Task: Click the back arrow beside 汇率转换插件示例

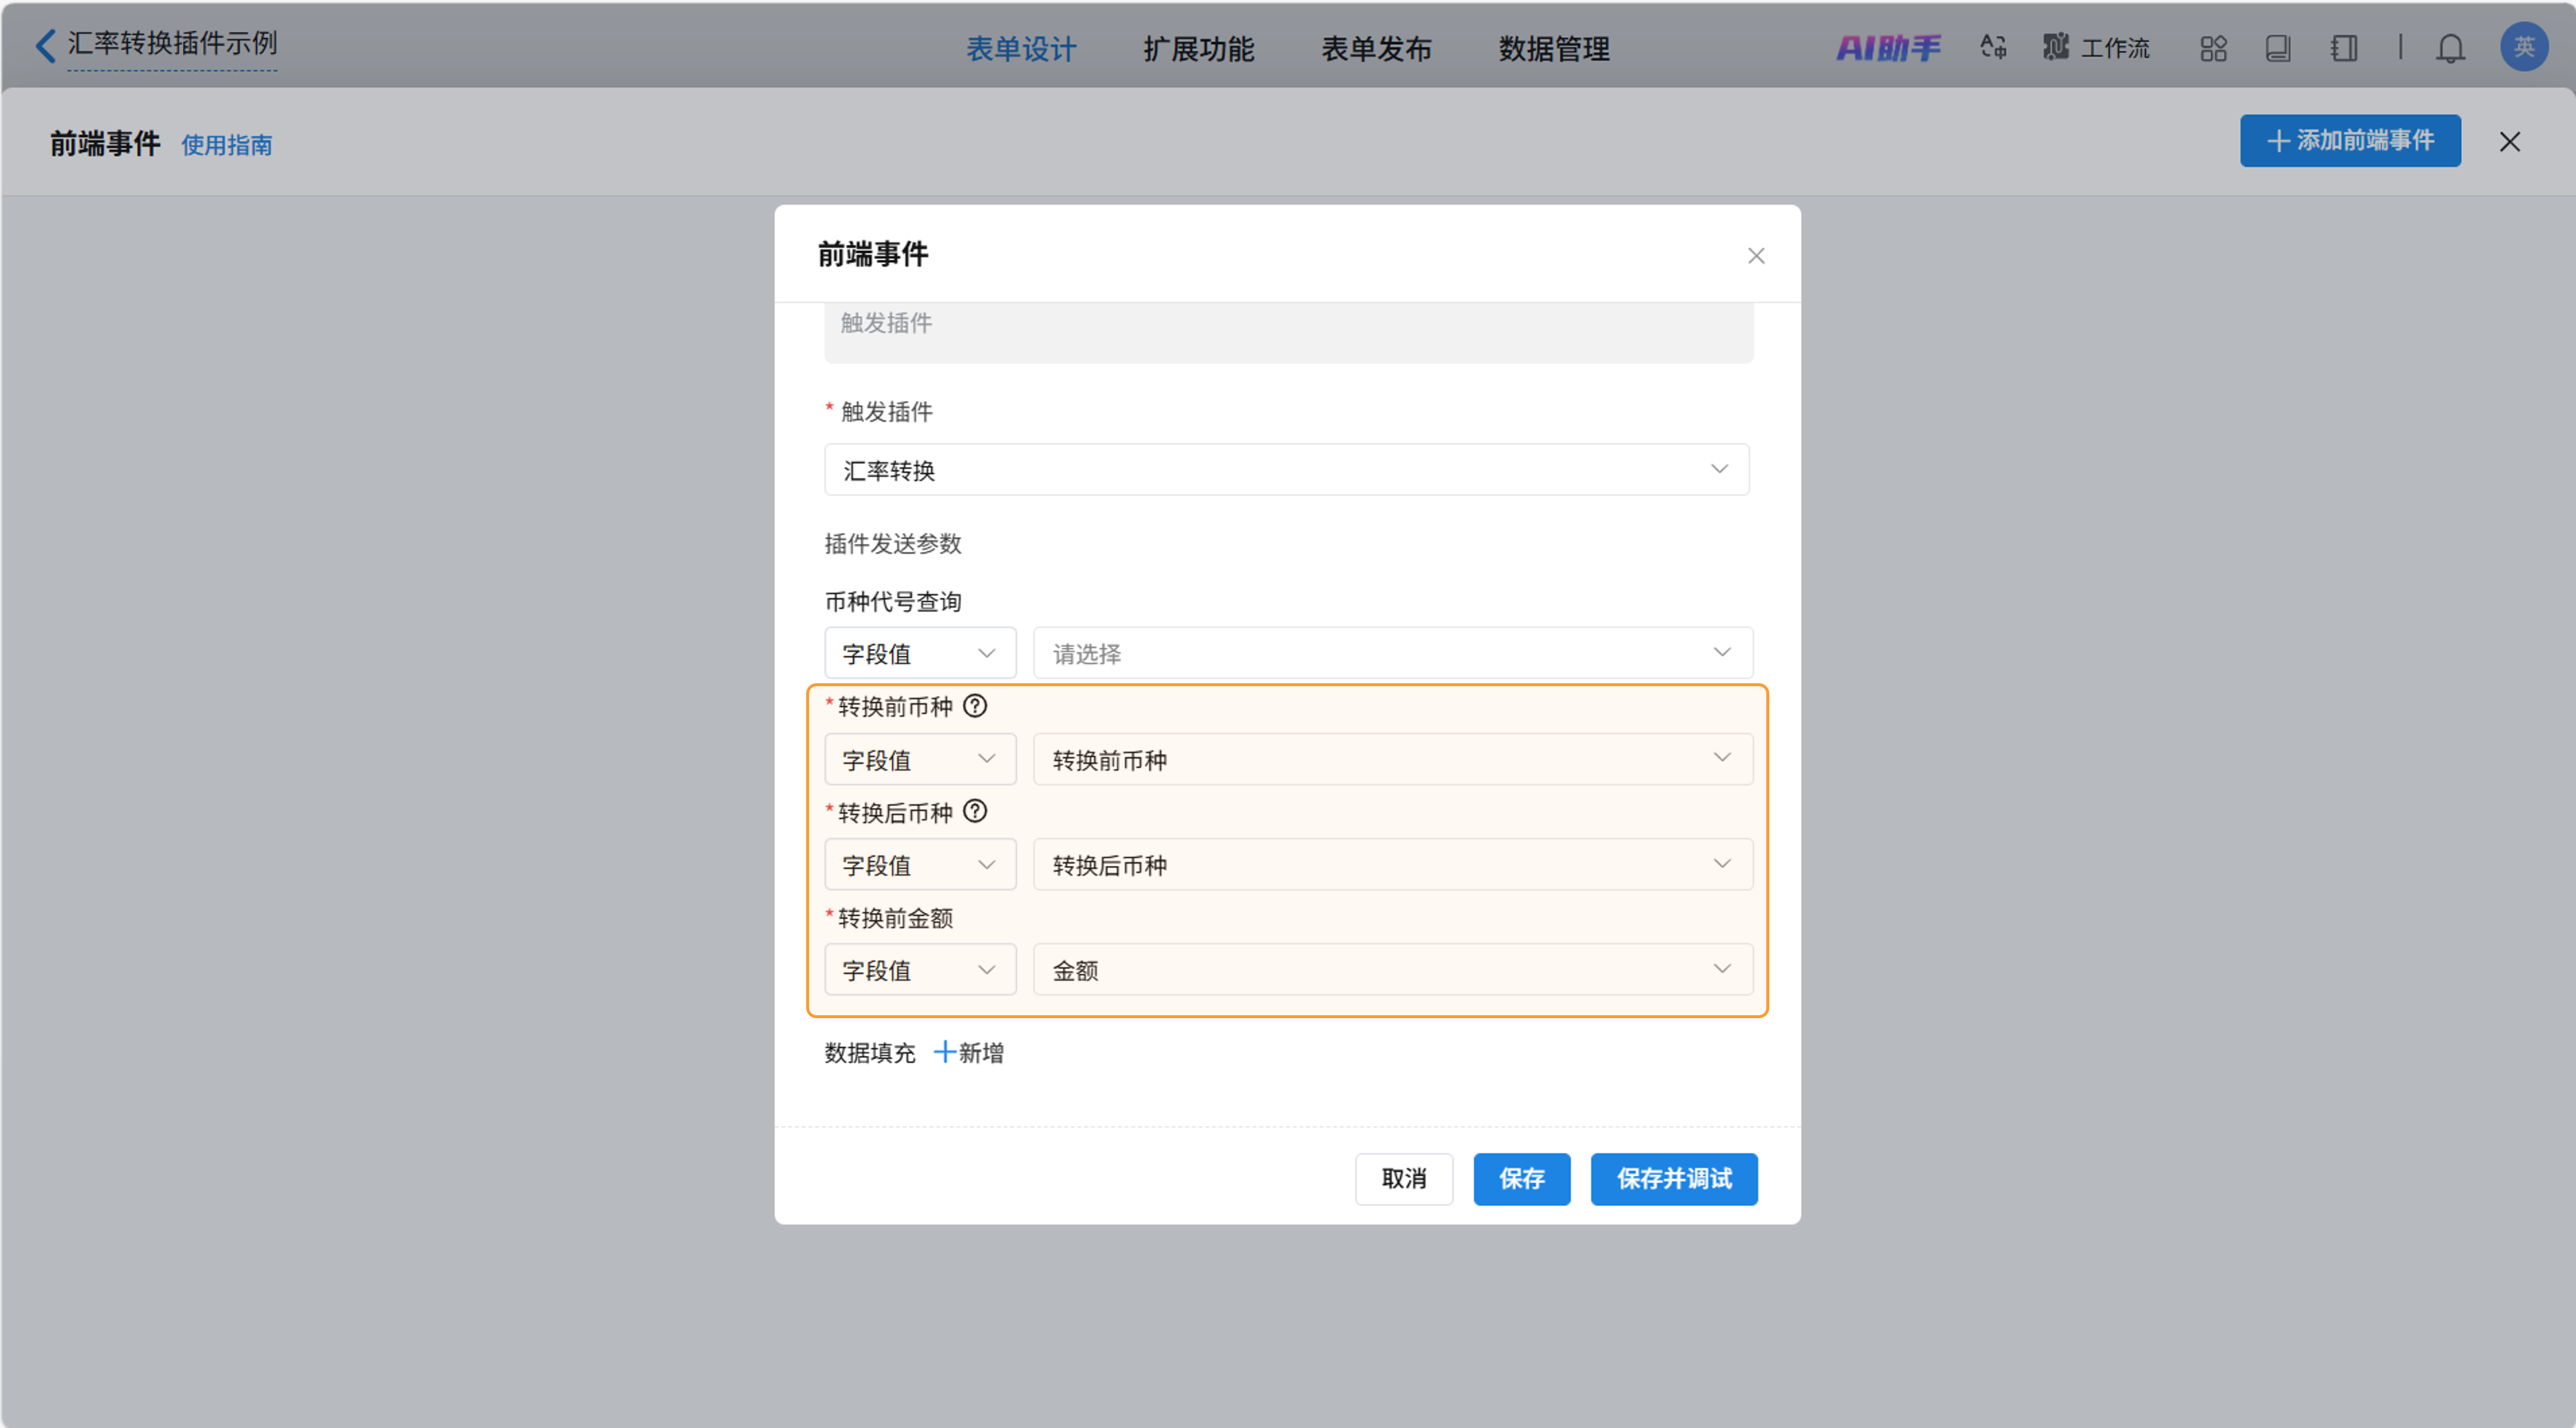Action: pyautogui.click(x=45, y=45)
